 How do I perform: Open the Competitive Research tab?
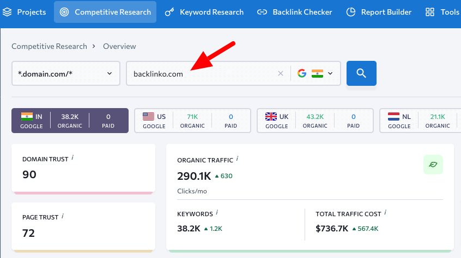(x=105, y=12)
